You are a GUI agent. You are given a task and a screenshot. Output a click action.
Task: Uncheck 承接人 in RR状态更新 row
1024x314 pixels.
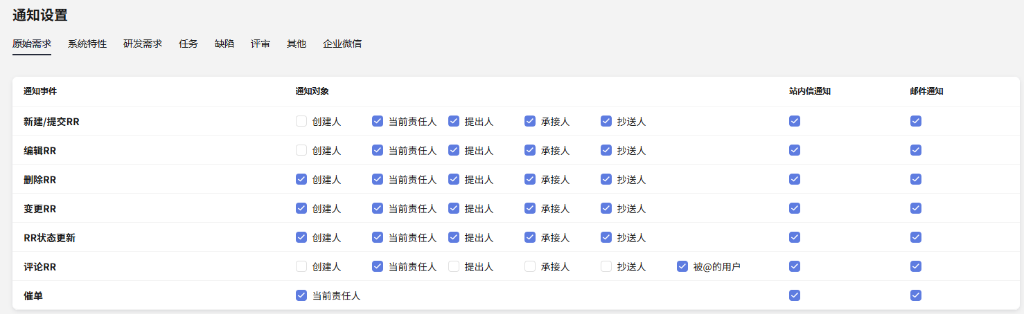coord(530,237)
